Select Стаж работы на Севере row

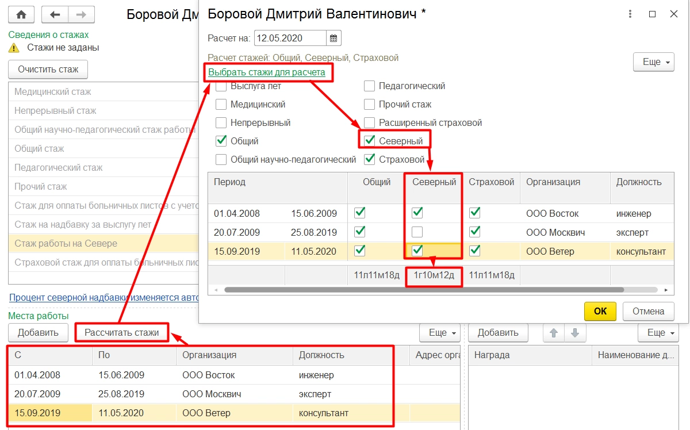click(103, 244)
